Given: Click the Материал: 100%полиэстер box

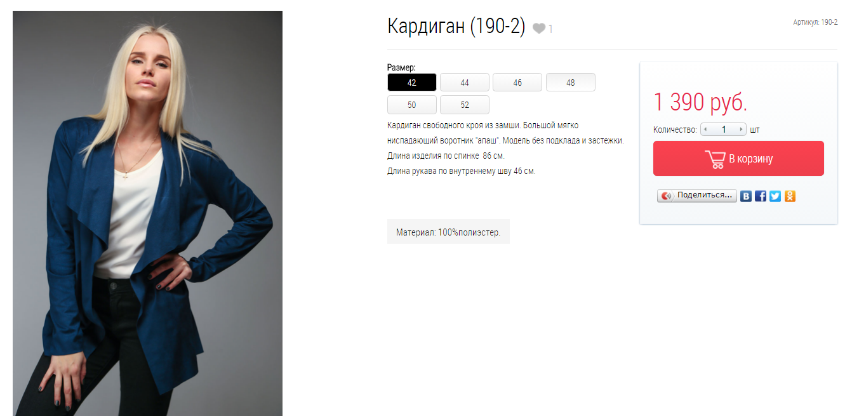Looking at the screenshot, I should pos(448,232).
